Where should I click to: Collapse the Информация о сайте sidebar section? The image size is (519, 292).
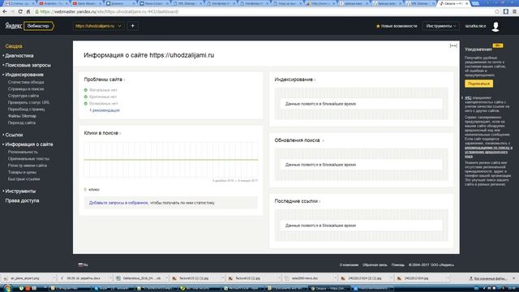coord(29,144)
